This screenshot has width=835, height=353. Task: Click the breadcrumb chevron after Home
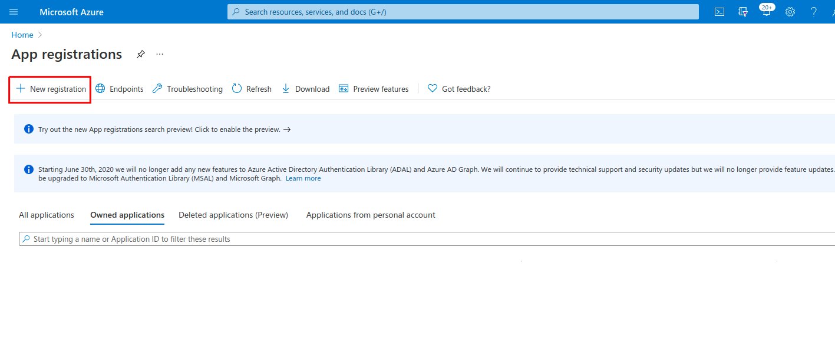click(40, 35)
